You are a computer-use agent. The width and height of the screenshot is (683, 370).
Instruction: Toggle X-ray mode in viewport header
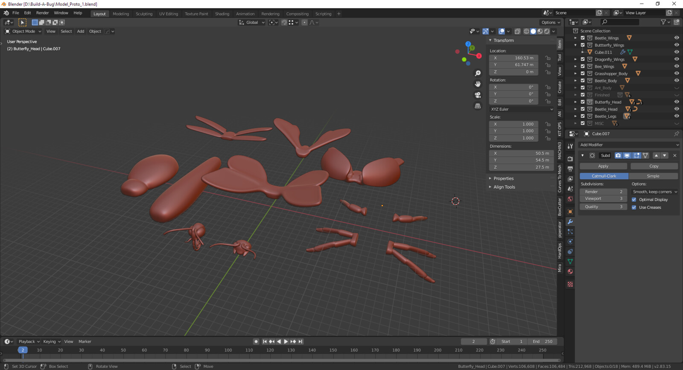point(517,31)
